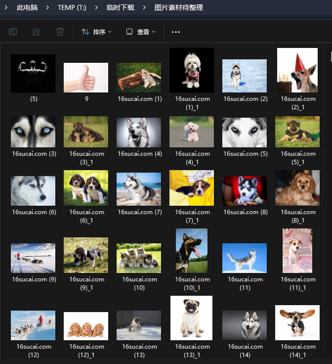
Task: Select 图片素材待整理 breadcrumb item
Action: tap(179, 7)
